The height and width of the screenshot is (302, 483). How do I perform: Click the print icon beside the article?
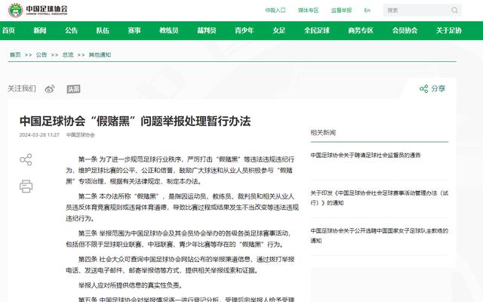pos(26,185)
